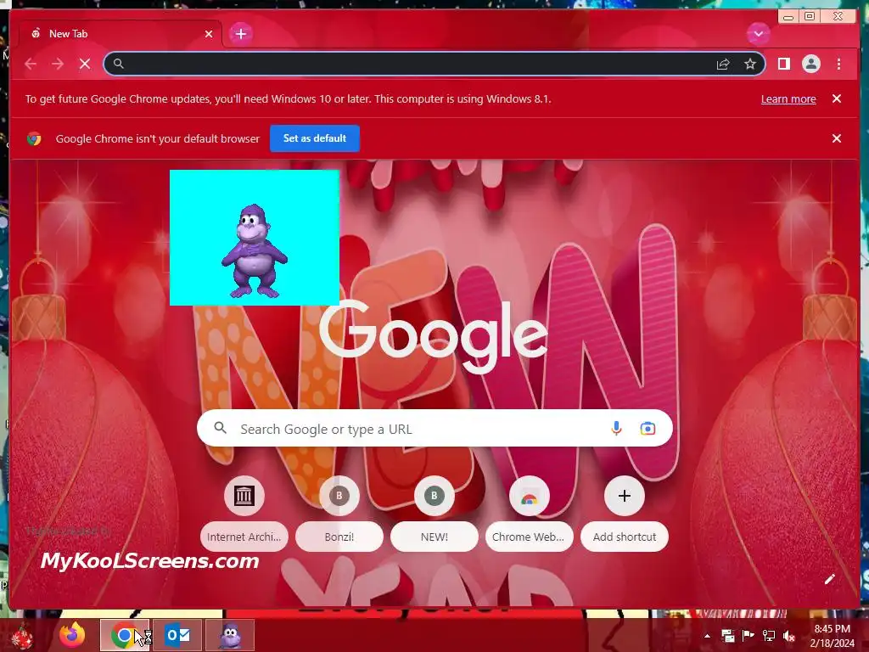Click the muted volume tray icon
The image size is (869, 652).
(x=789, y=636)
